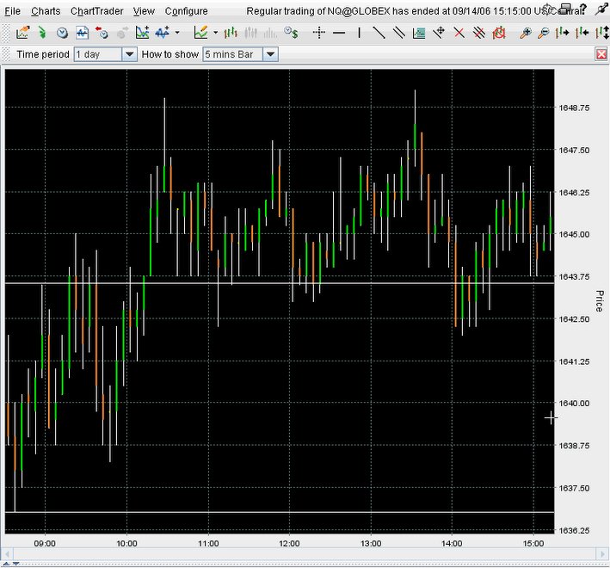610x568 pixels.
Task: Open the File menu
Action: [12, 11]
